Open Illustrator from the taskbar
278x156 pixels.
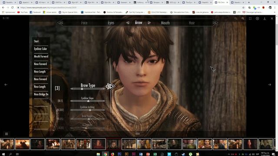[126, 154]
